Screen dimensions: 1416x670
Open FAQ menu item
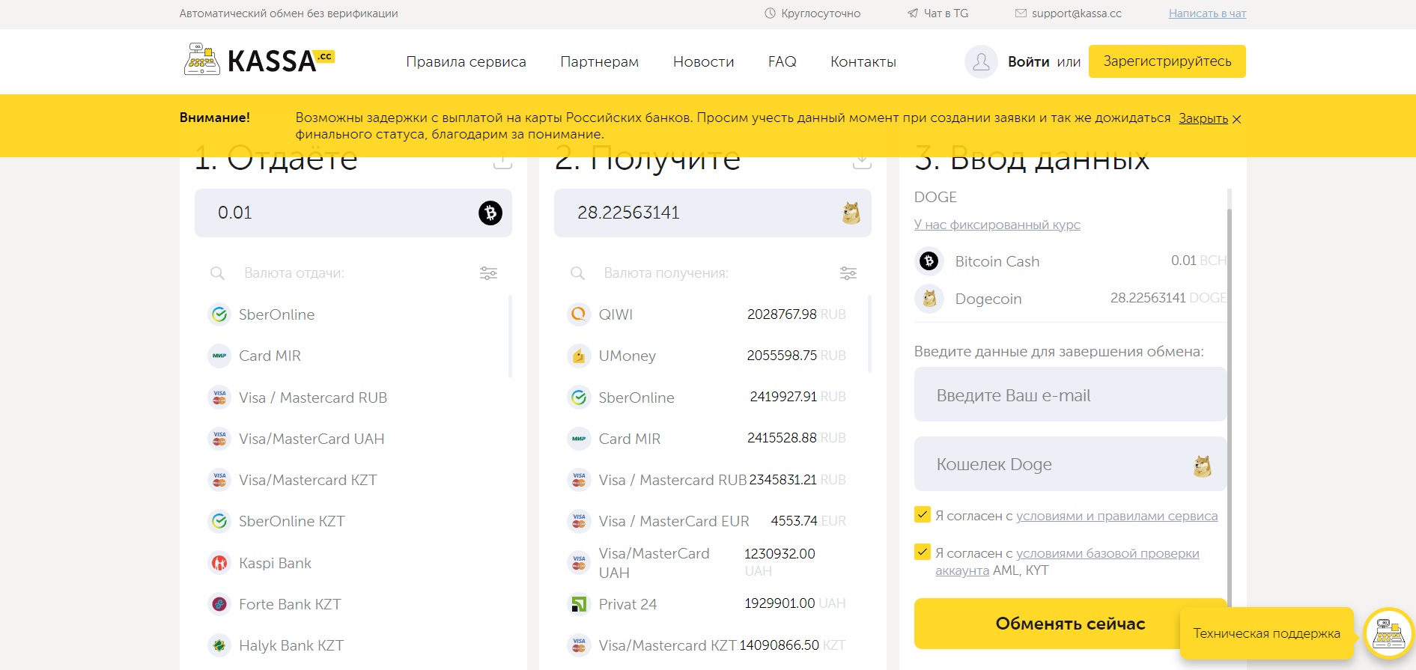click(x=782, y=61)
